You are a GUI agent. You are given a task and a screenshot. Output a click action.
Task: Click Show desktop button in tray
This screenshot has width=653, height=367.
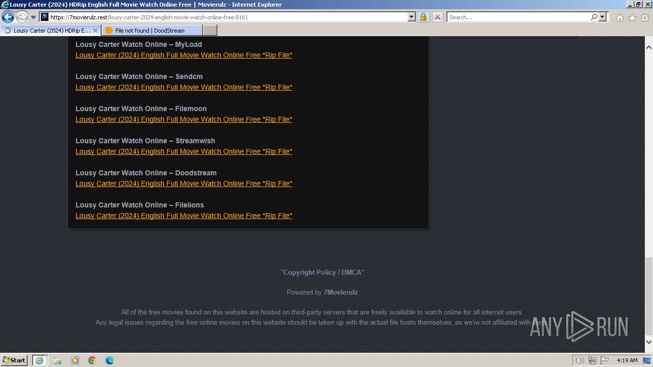point(647,360)
